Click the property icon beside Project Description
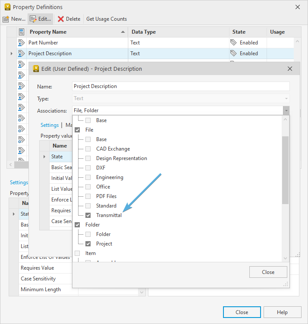This screenshot has height=324, width=308. tap(22, 53)
